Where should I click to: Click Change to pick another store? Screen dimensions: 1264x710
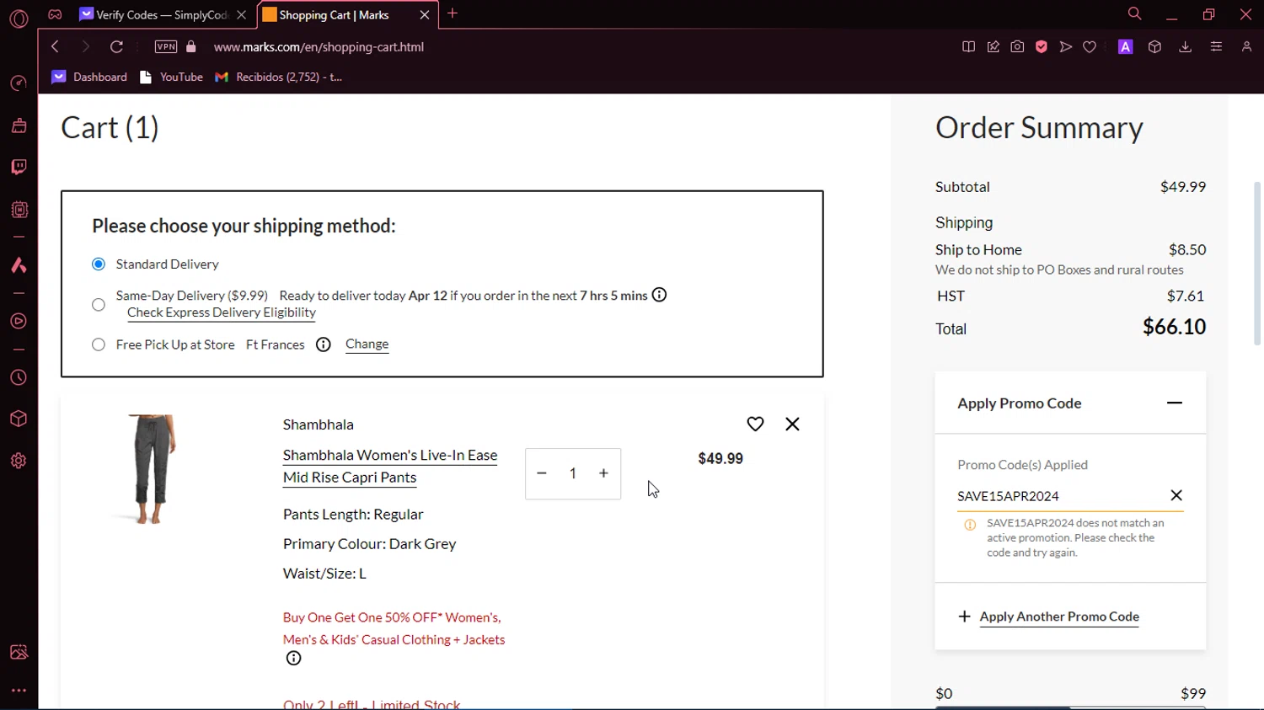tap(367, 344)
